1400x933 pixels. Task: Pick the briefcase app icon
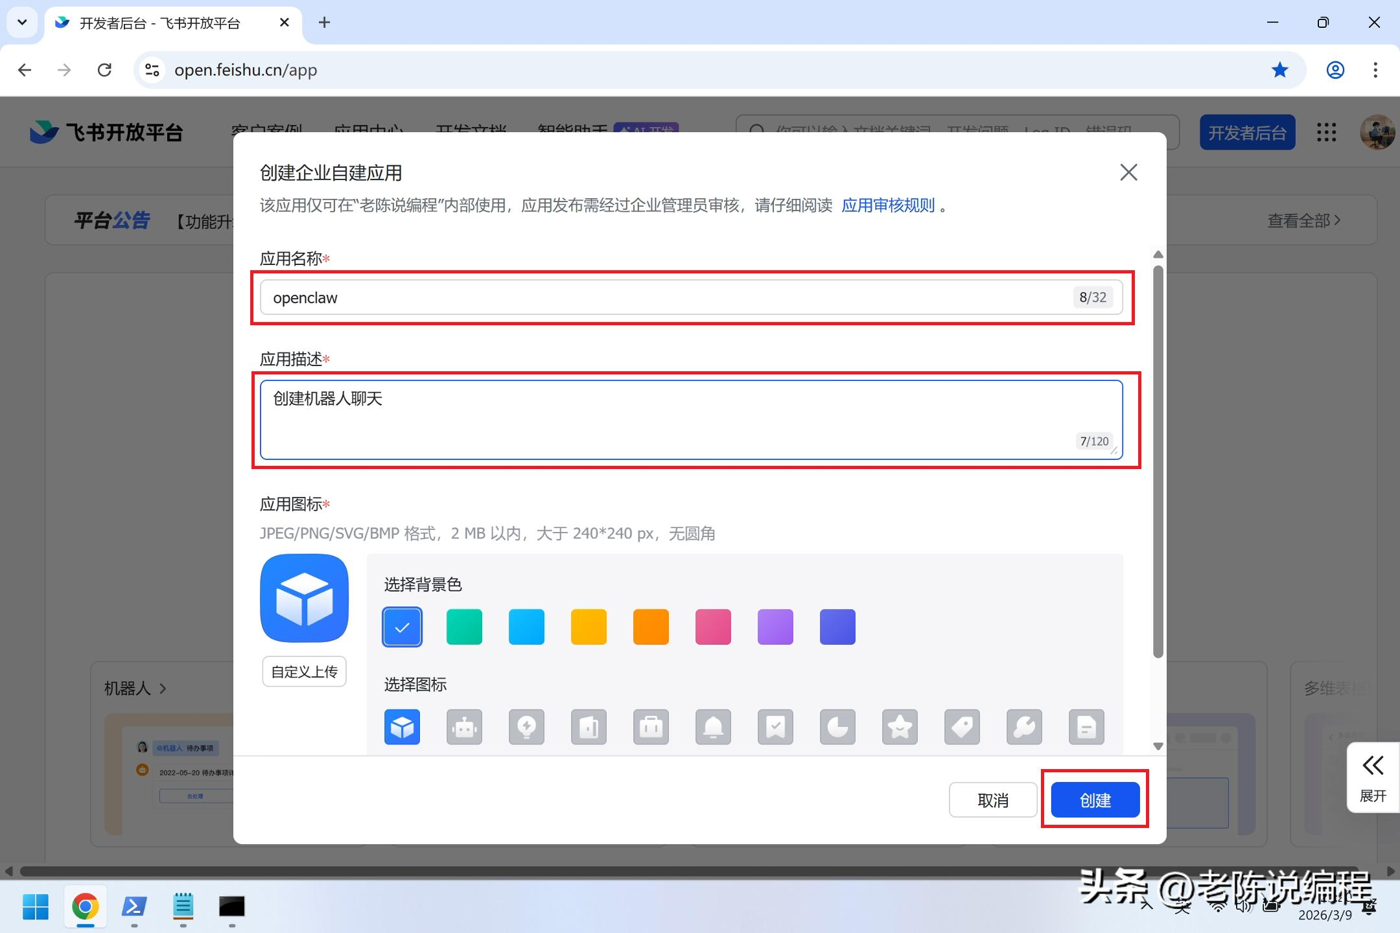[651, 727]
